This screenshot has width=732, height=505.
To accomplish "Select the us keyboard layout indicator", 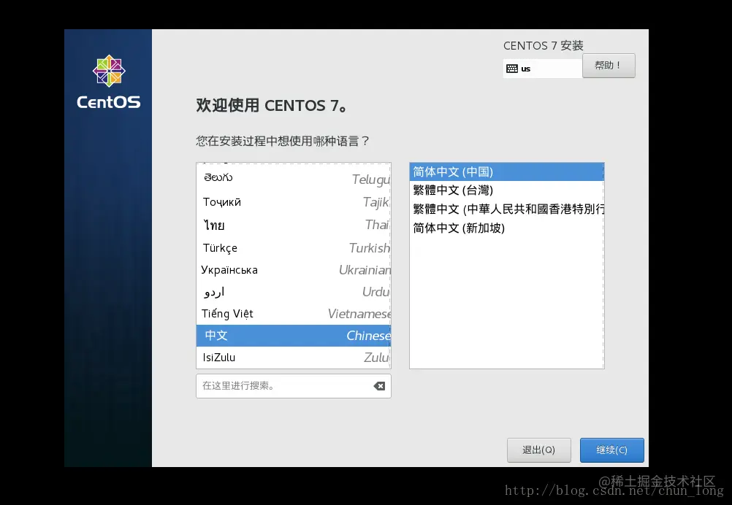I will click(543, 69).
